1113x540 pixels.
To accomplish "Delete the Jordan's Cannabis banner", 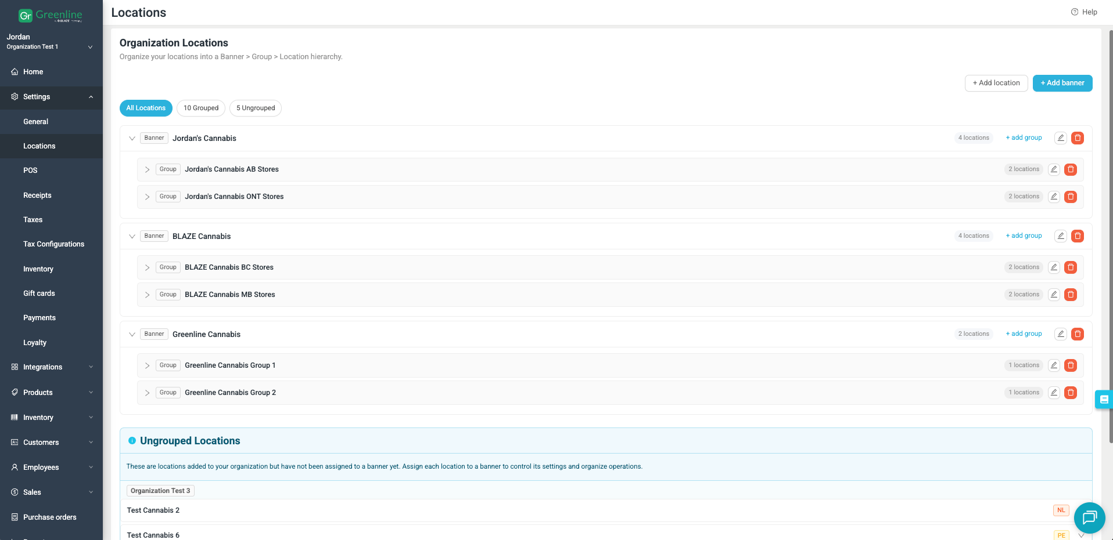I will [1078, 138].
